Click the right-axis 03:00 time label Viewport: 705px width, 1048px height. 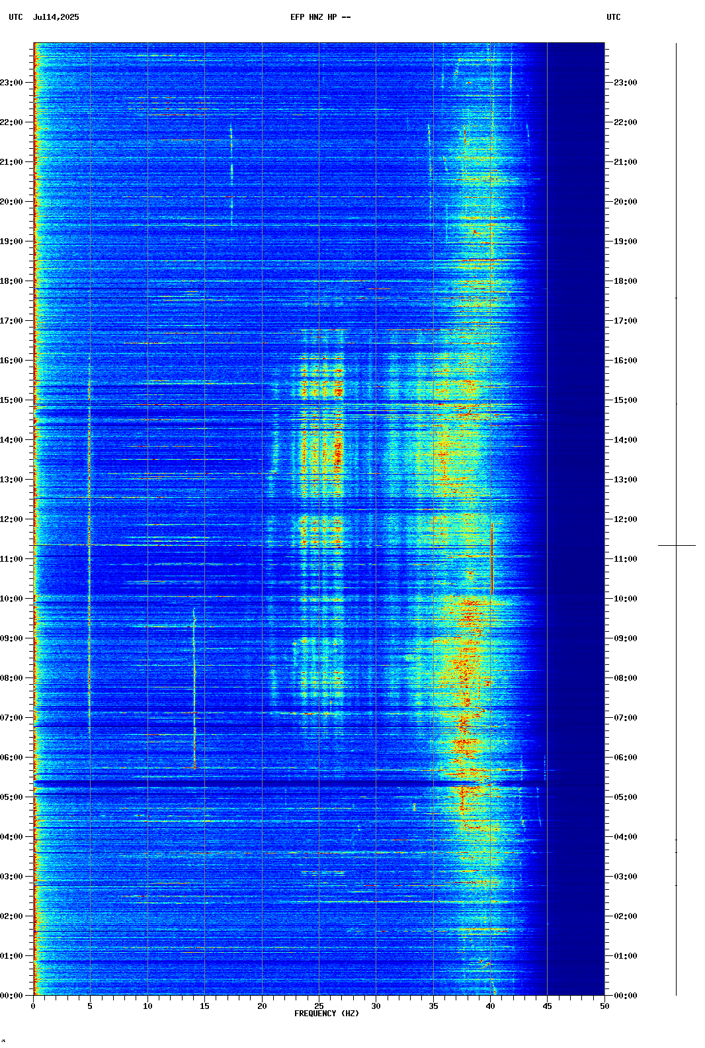click(x=626, y=877)
